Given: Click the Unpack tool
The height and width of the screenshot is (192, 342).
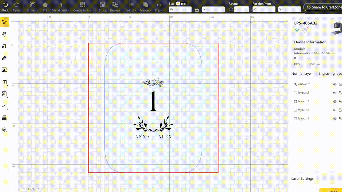Looking at the screenshot, I should tap(115, 7).
